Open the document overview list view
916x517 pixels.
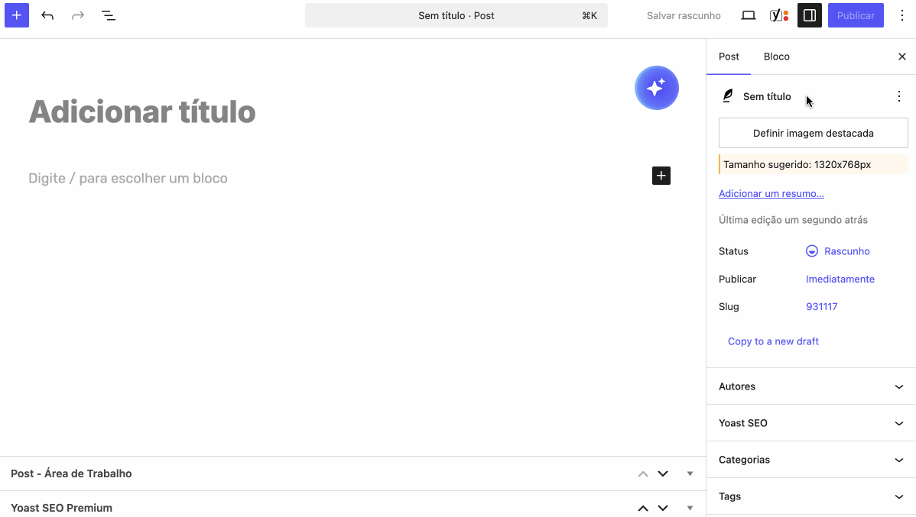109,16
